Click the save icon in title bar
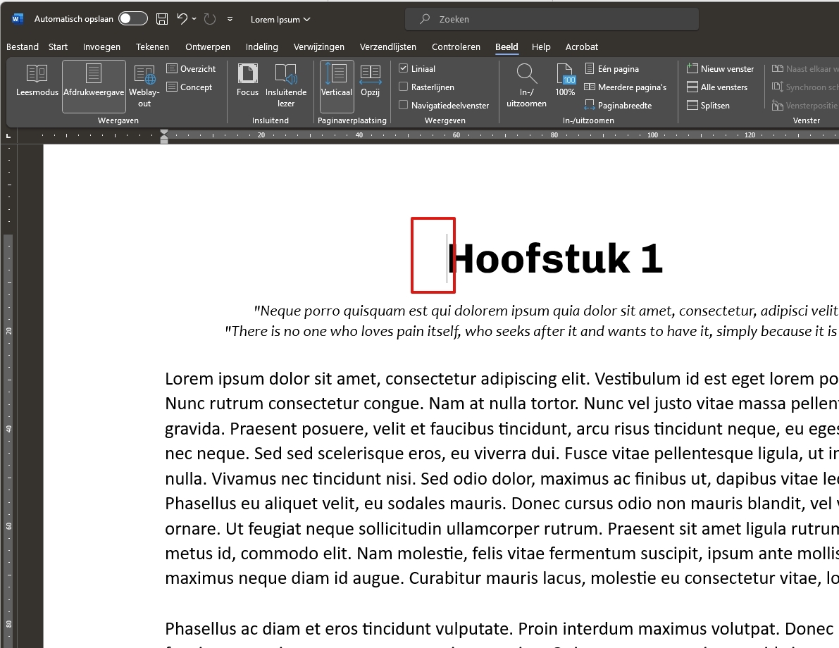 pos(162,19)
